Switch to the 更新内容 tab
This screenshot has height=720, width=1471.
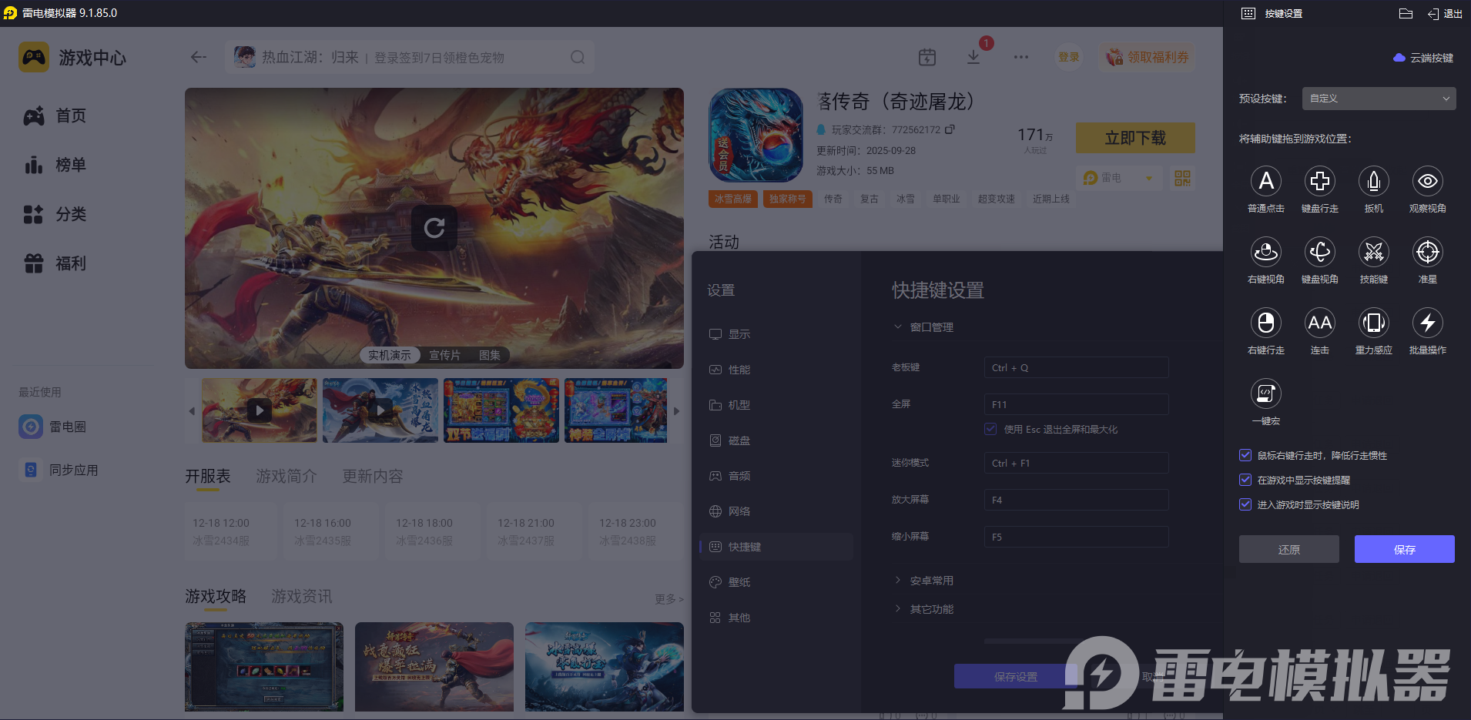(x=373, y=477)
